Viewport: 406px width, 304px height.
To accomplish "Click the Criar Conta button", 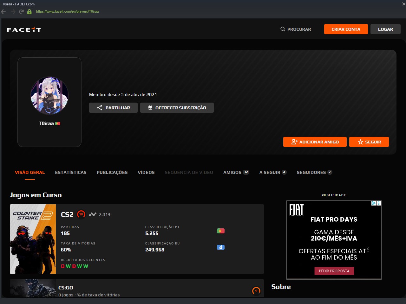I will point(346,29).
